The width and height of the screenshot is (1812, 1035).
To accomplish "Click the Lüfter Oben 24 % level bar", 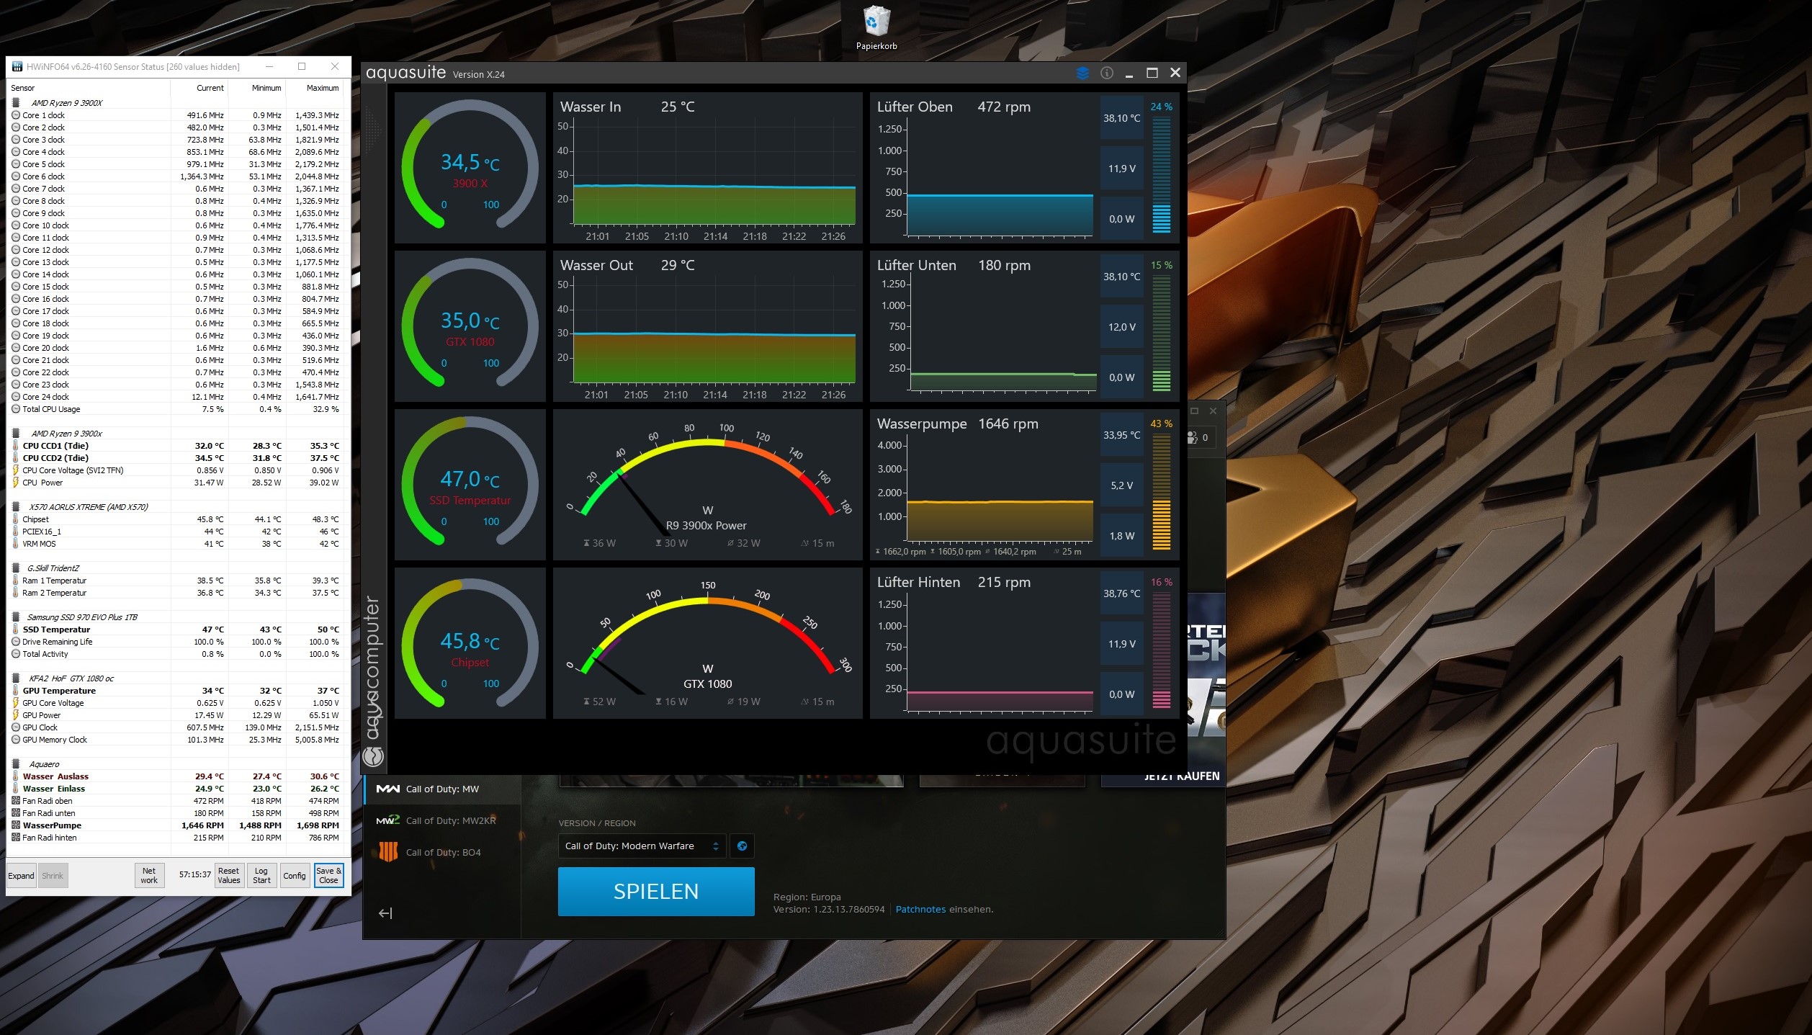I will (x=1161, y=174).
